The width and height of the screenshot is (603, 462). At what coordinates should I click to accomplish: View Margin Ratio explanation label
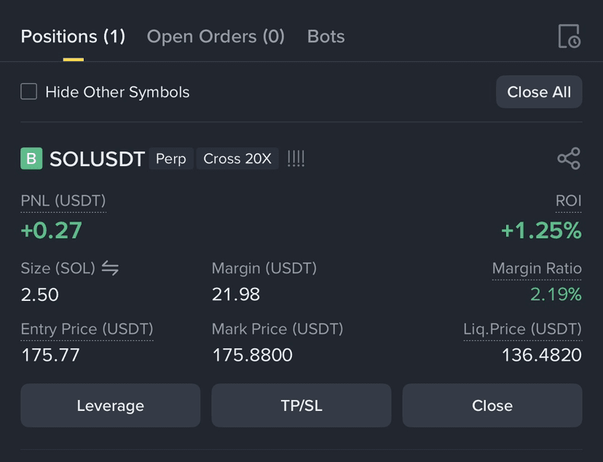click(x=537, y=268)
